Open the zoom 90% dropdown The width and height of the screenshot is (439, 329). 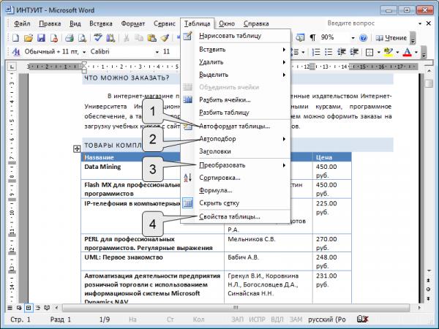(353, 38)
